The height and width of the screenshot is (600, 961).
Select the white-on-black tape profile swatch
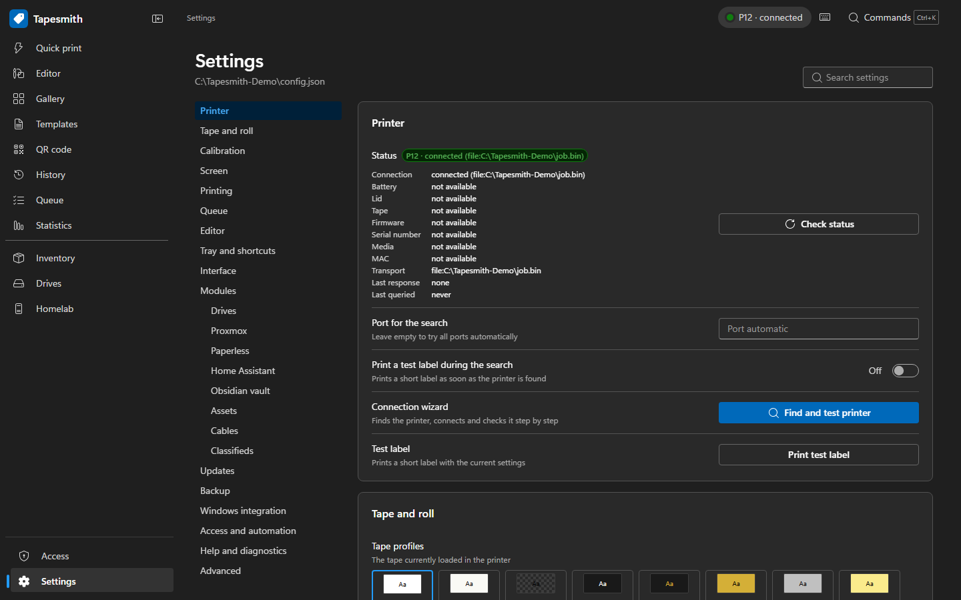pos(603,584)
